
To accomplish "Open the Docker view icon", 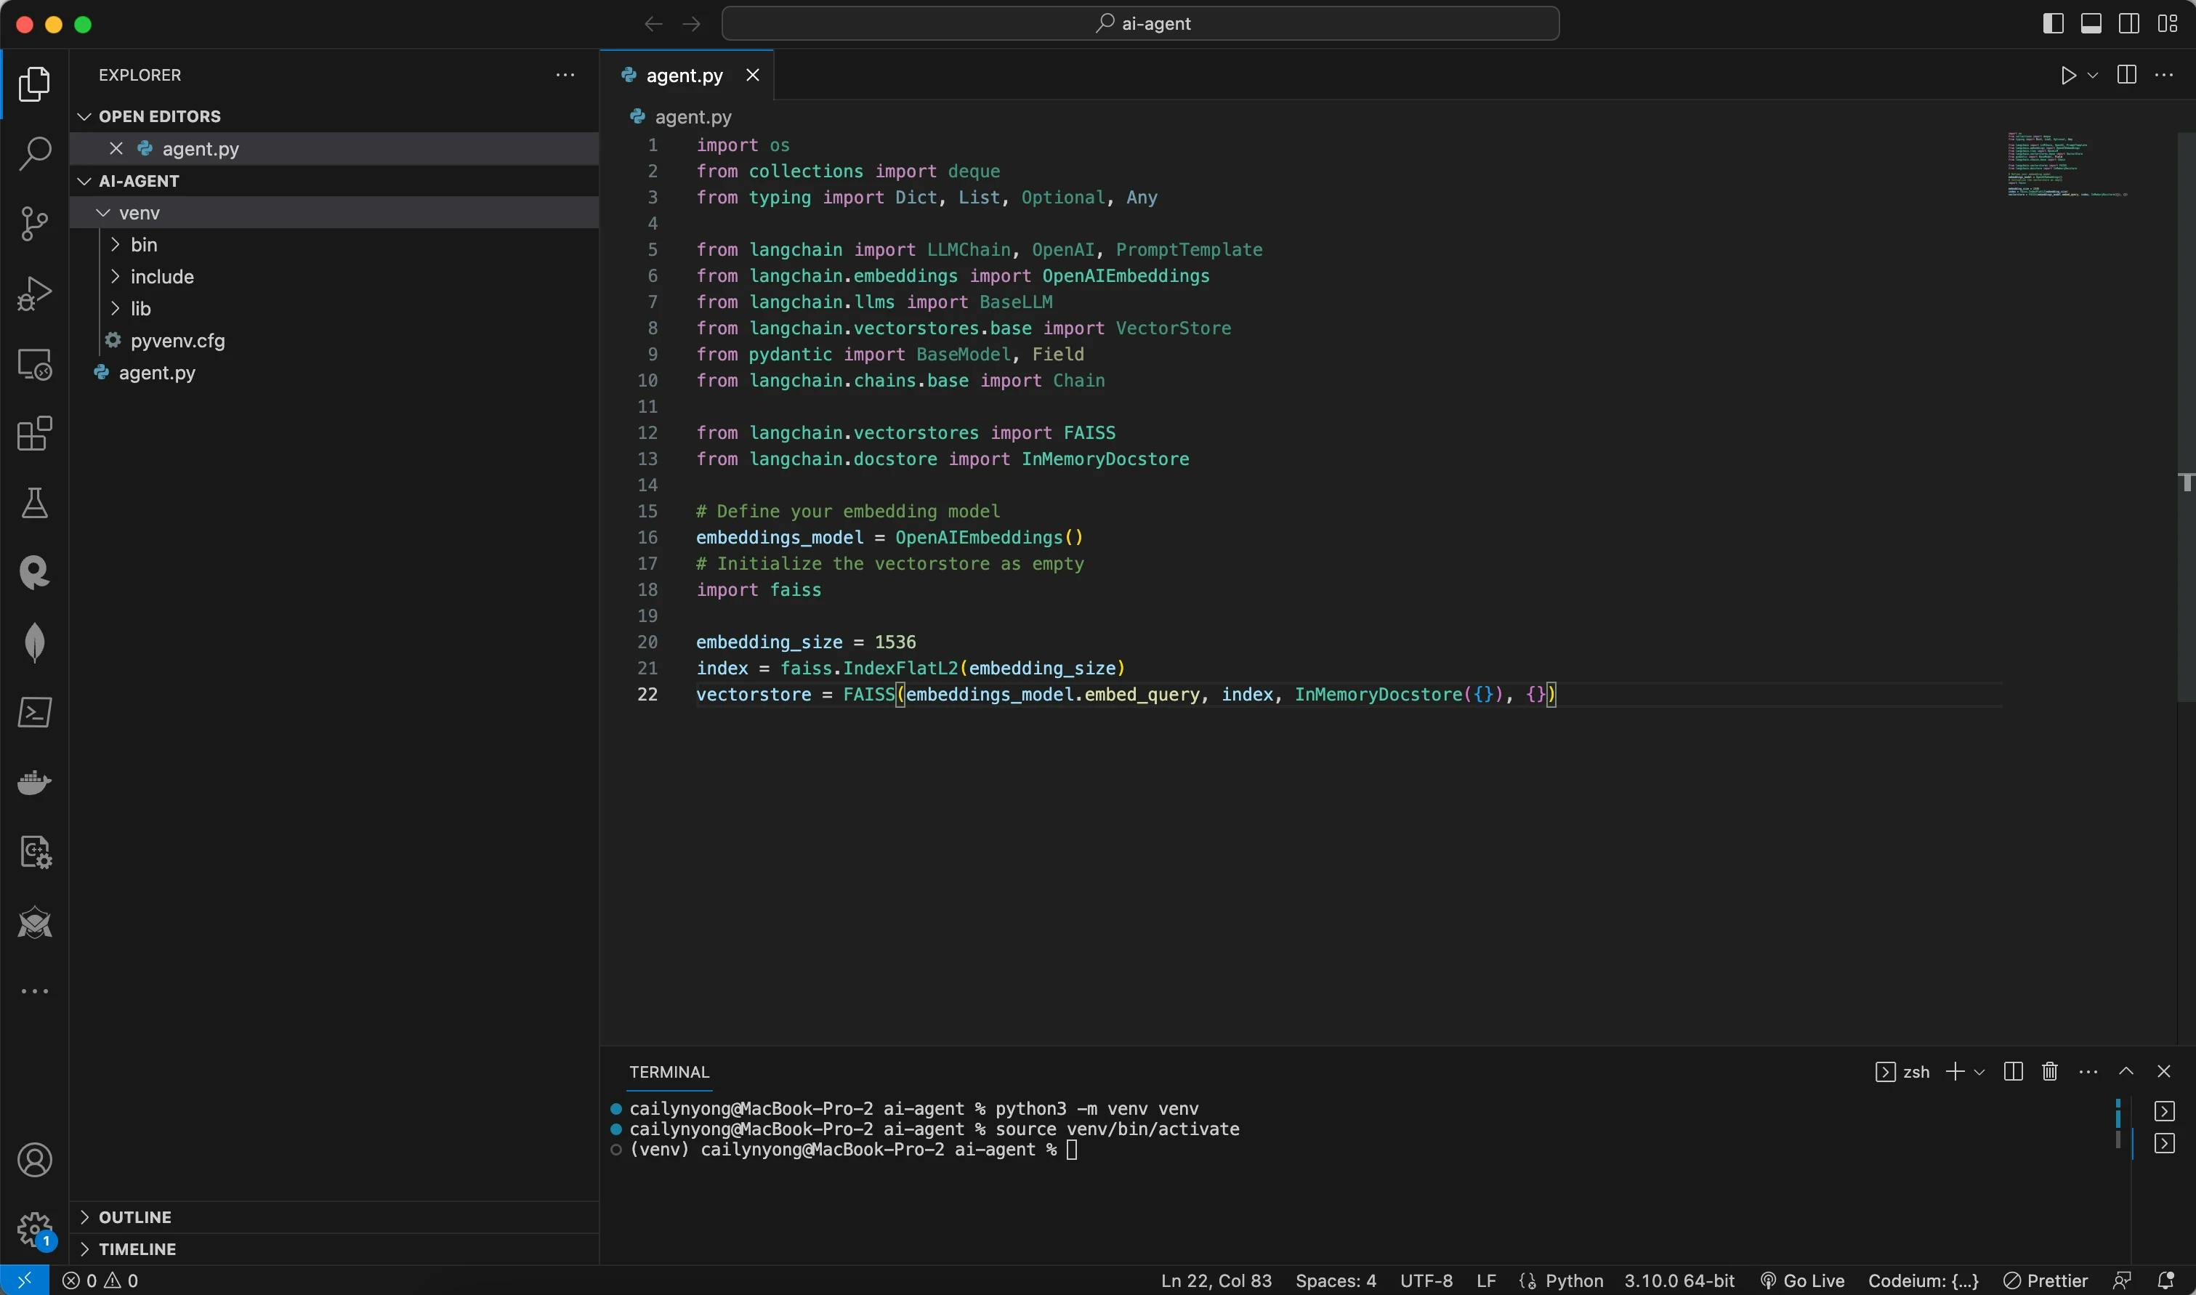I will (x=34, y=782).
